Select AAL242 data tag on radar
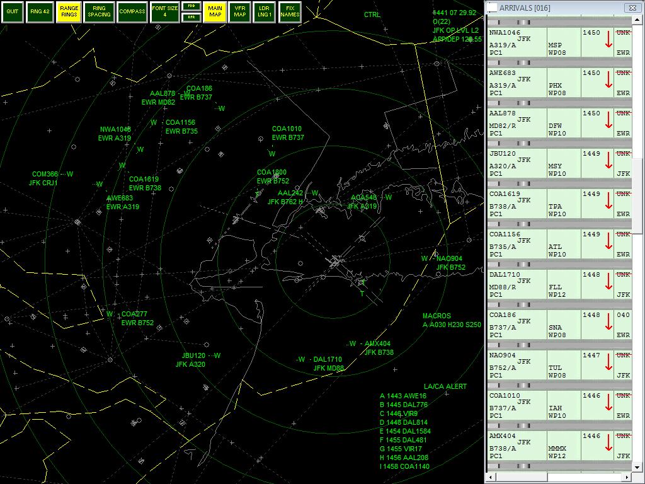The image size is (645, 484). tap(285, 197)
